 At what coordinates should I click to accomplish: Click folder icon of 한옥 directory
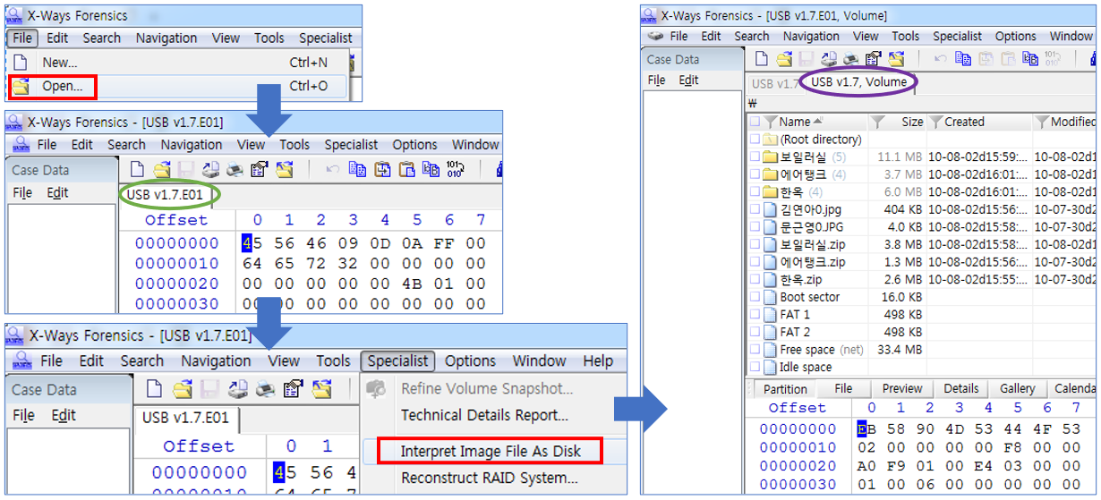click(770, 191)
